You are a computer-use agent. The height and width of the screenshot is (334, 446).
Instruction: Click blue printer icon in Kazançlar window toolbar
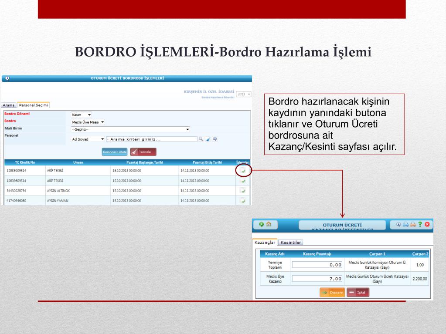[x=405, y=224]
